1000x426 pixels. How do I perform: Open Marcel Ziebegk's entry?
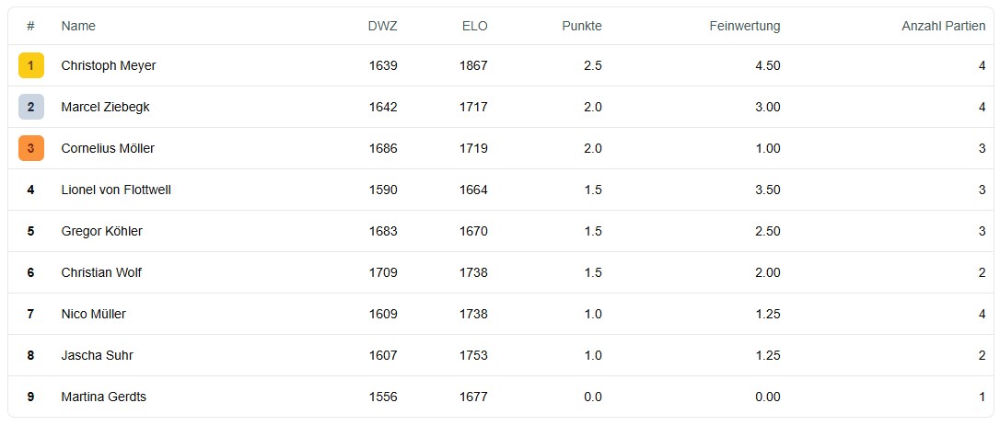pos(105,107)
